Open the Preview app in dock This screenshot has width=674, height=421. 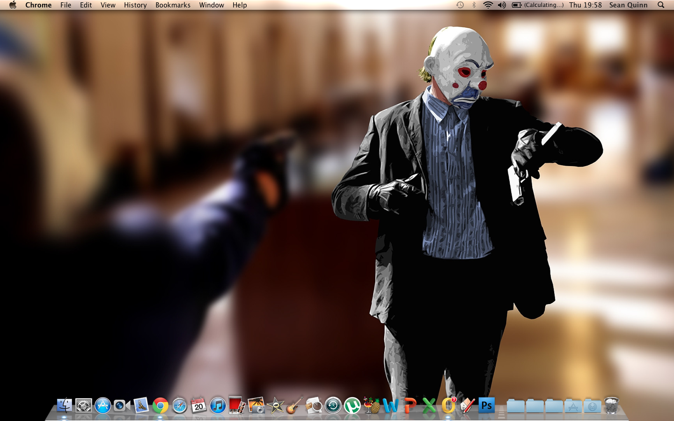314,405
